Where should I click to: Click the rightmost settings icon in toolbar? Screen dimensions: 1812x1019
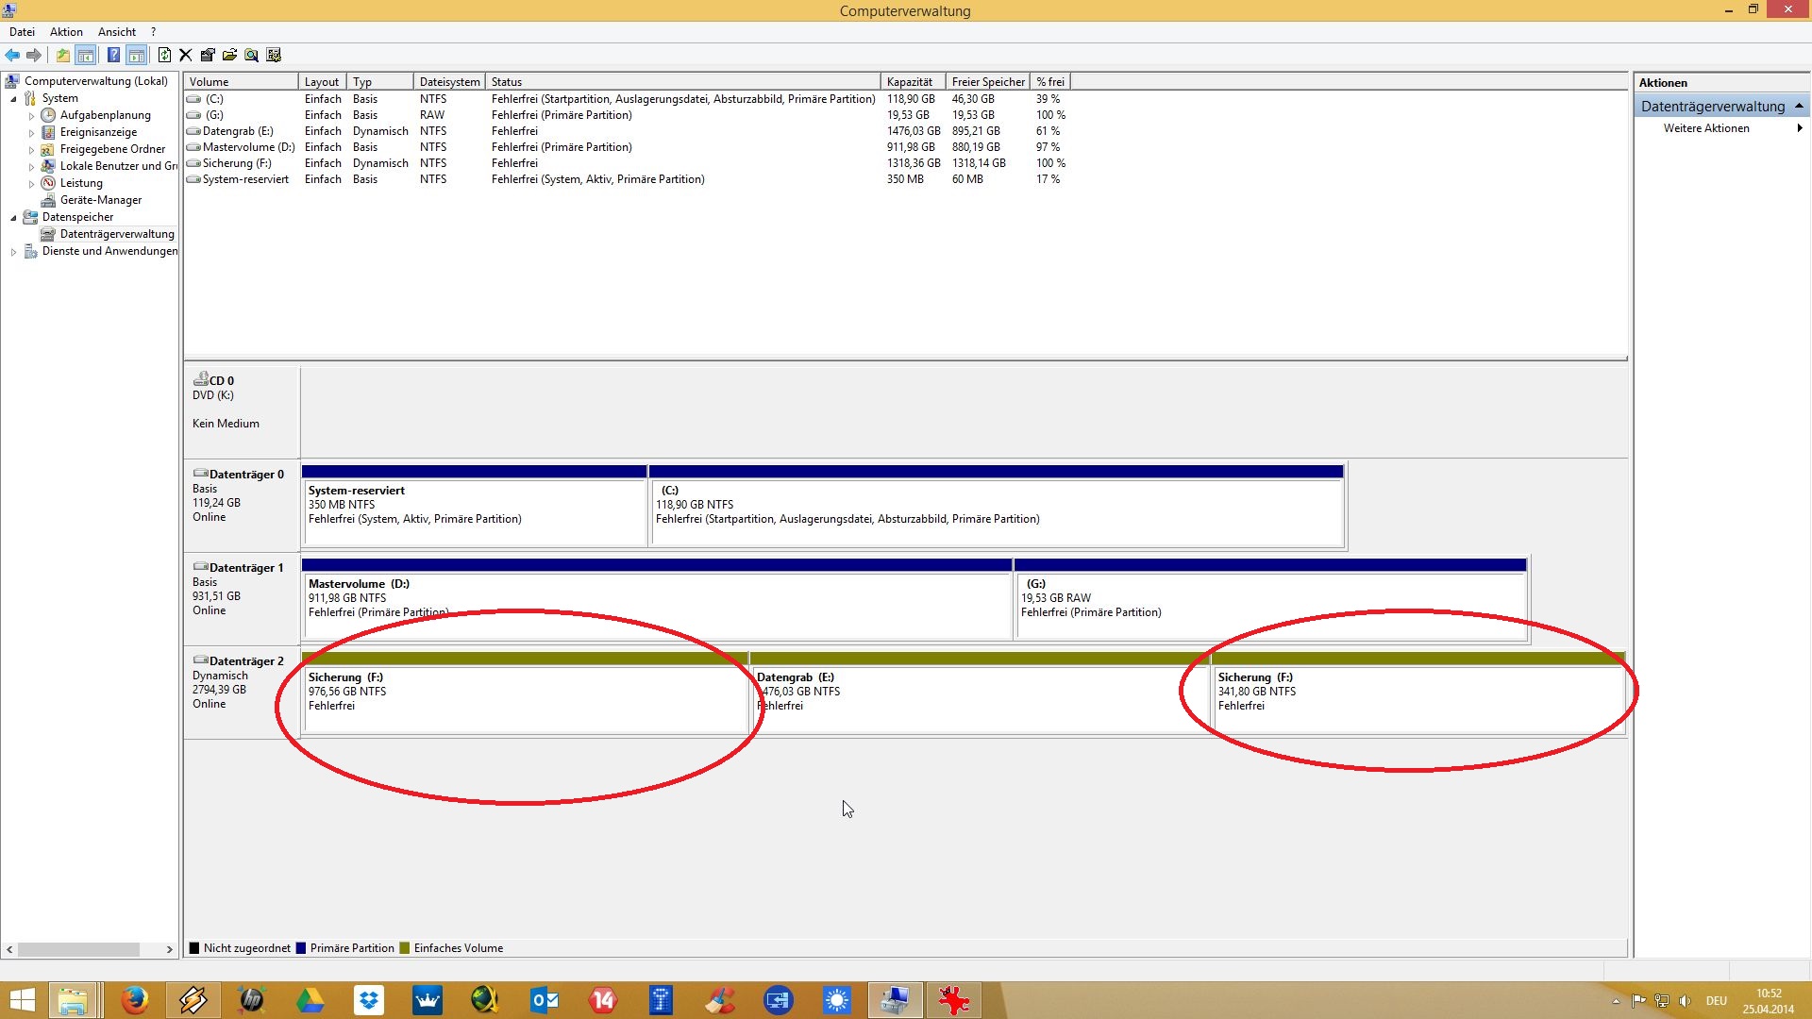tap(275, 55)
